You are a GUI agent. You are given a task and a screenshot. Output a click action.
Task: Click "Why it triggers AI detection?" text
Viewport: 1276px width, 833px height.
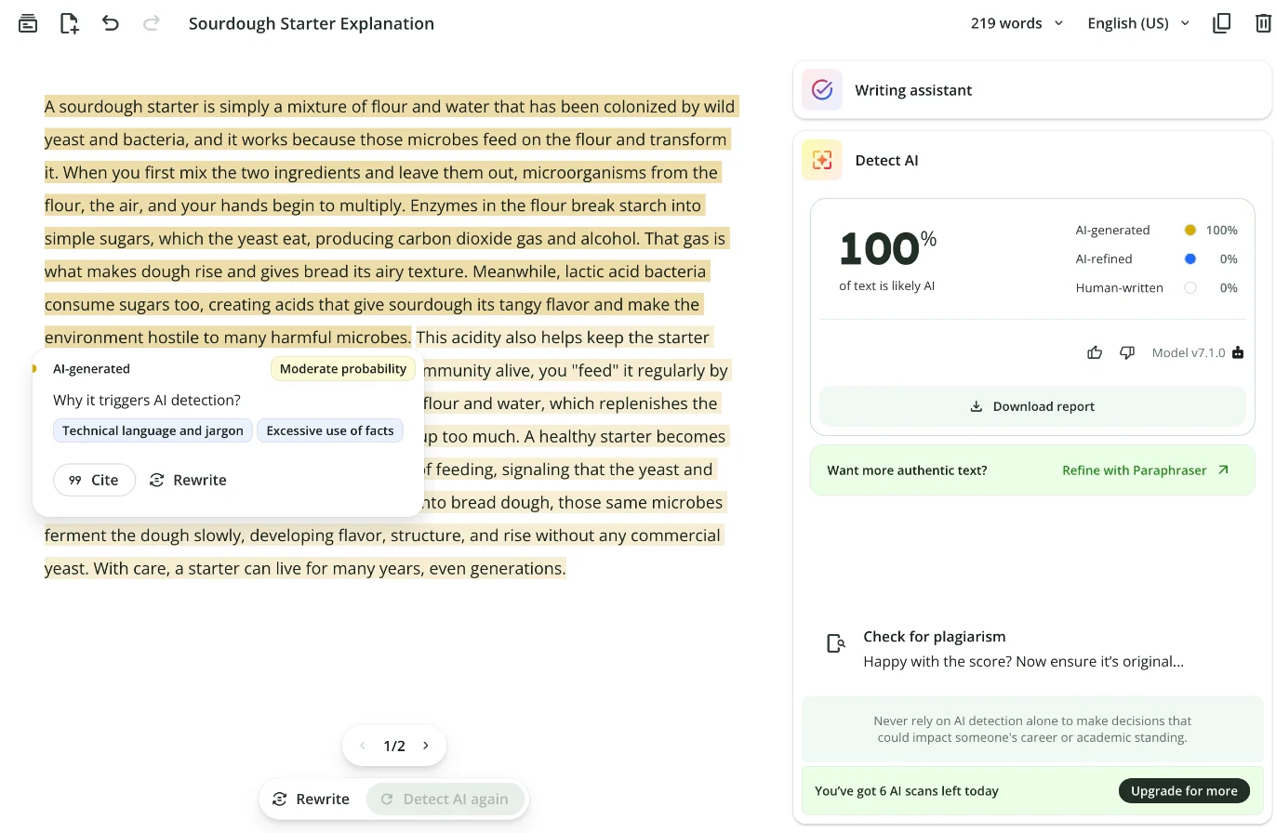point(147,401)
